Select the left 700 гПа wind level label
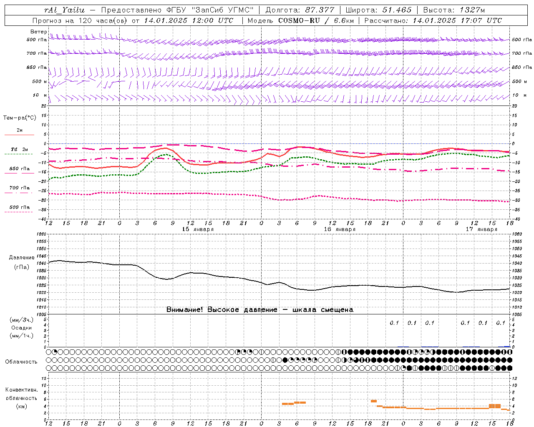The height and width of the screenshot is (427, 534). 37,53
